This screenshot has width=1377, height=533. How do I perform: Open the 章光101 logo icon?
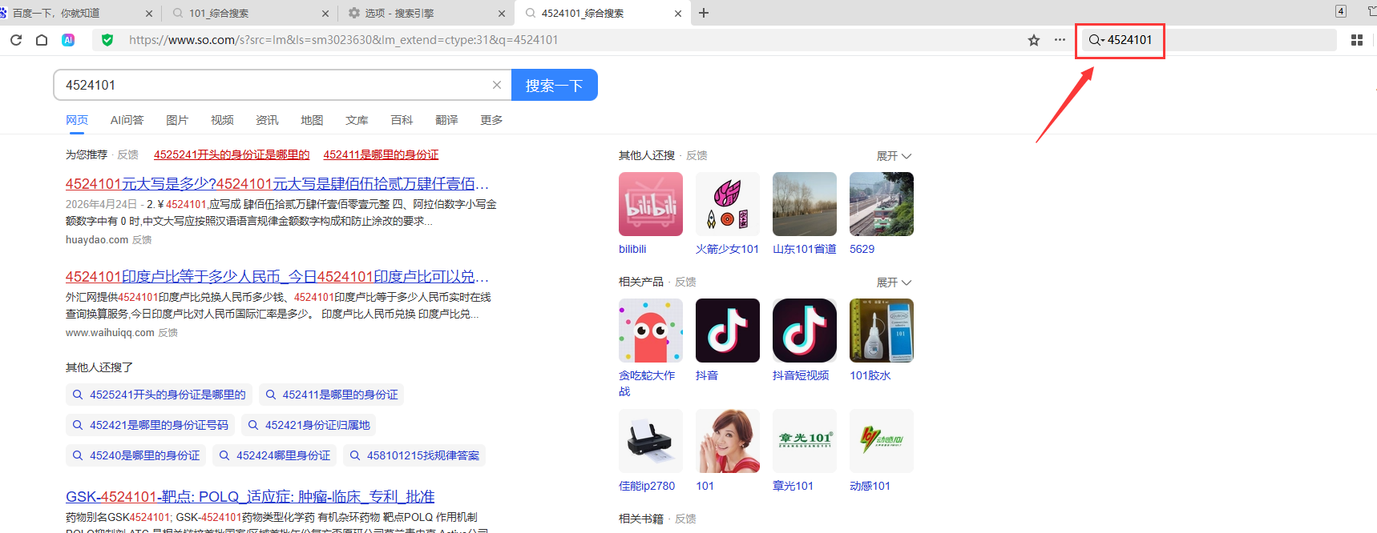(x=805, y=441)
